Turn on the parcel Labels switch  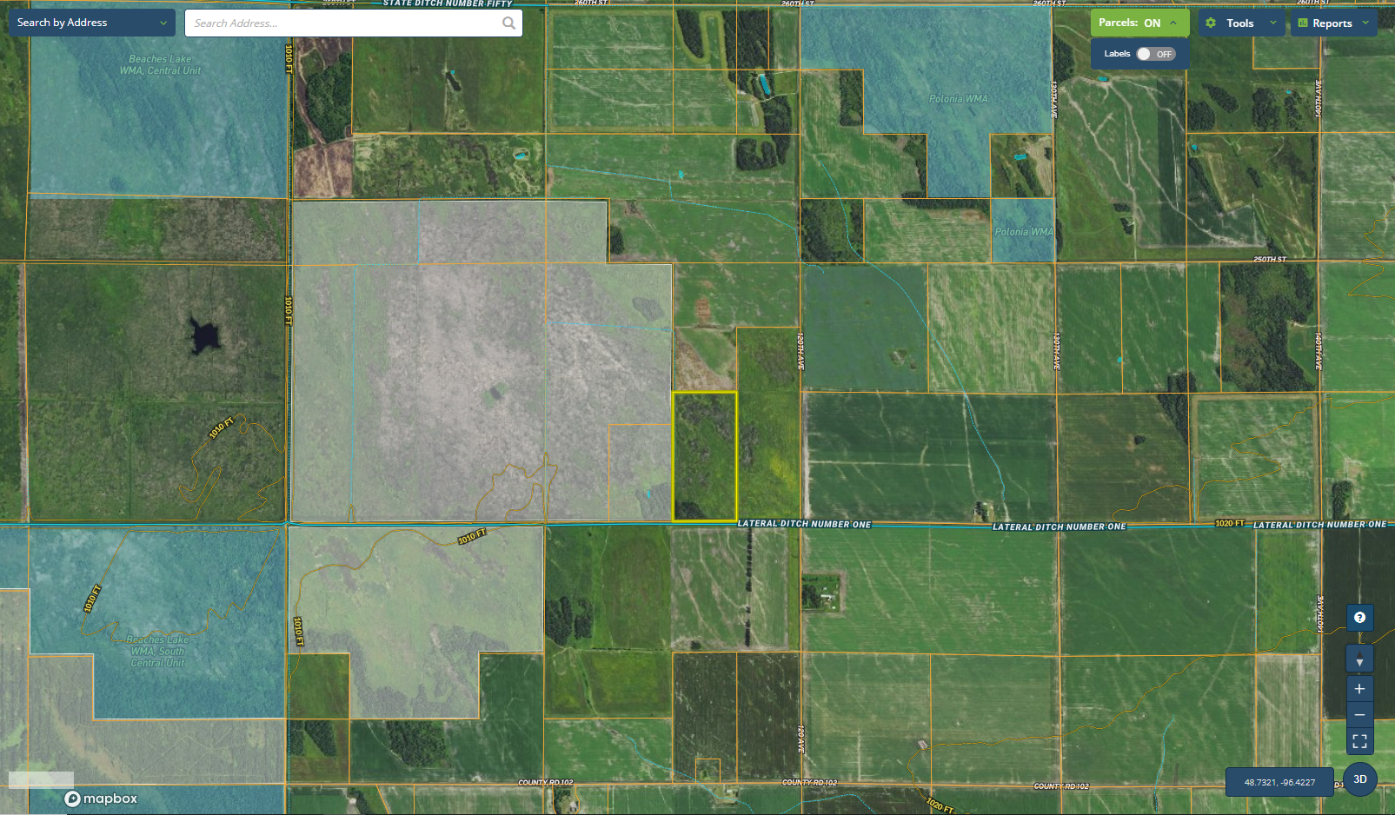pos(1154,54)
